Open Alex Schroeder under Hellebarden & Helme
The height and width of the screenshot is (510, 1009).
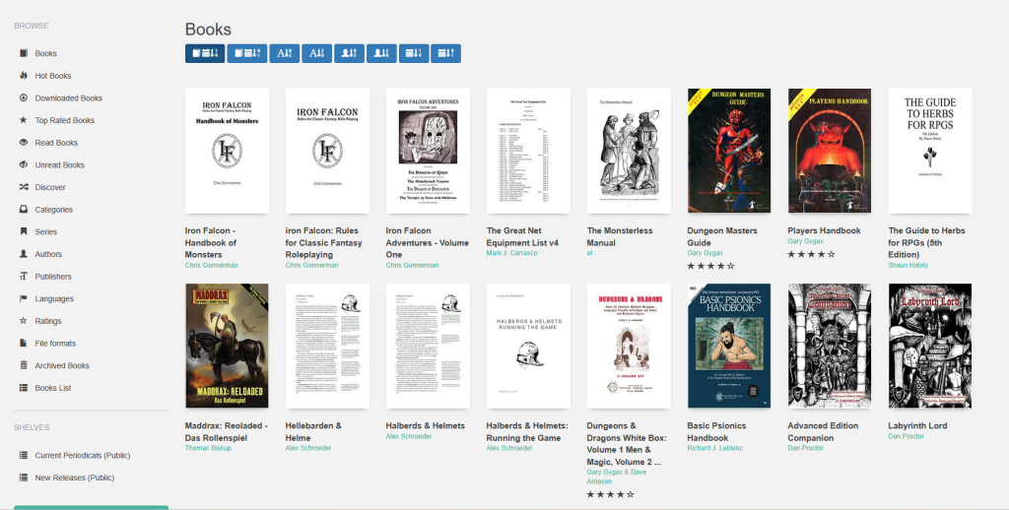pos(307,448)
